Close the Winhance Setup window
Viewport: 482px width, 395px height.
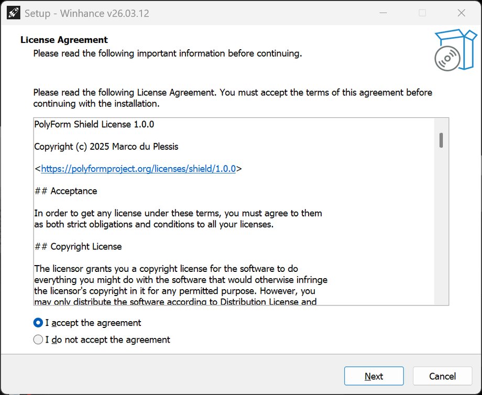(462, 13)
